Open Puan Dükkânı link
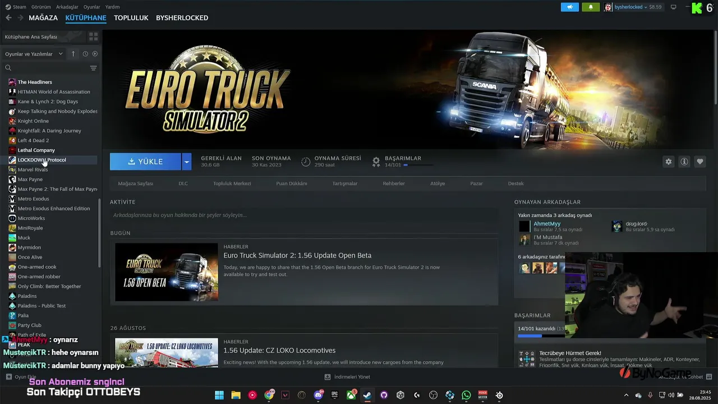 [292, 183]
